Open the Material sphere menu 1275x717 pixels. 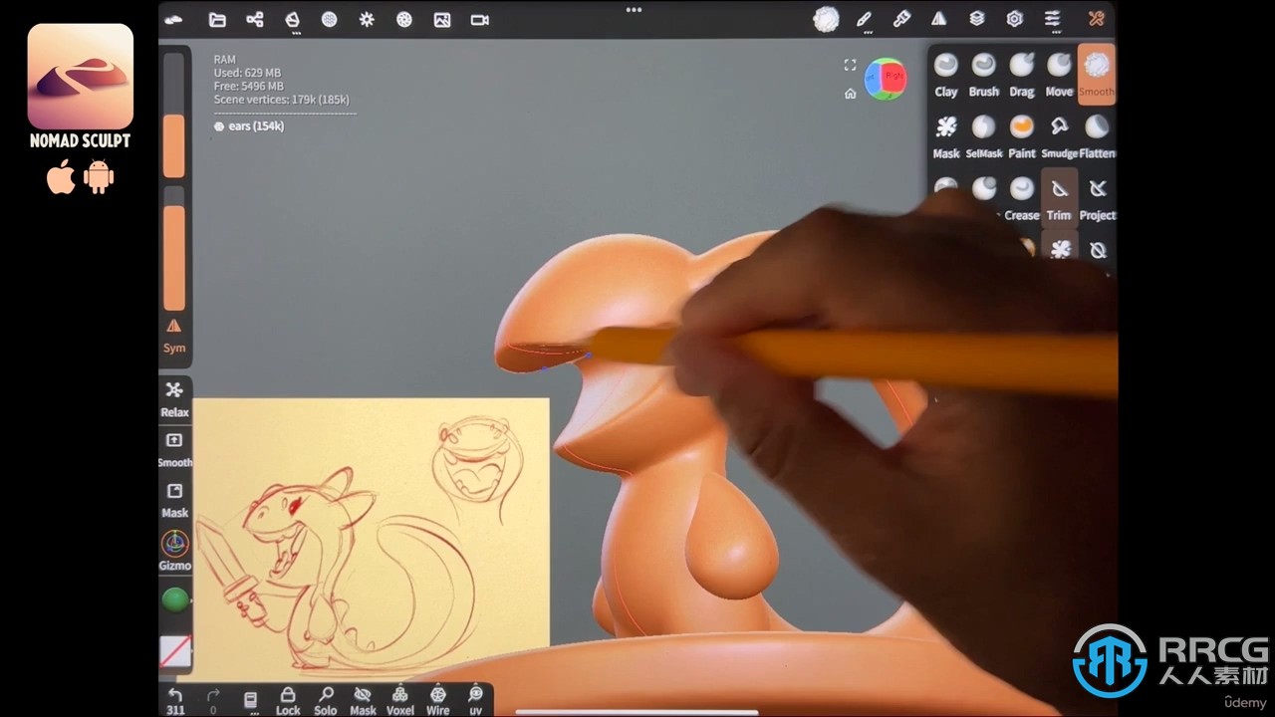(330, 19)
